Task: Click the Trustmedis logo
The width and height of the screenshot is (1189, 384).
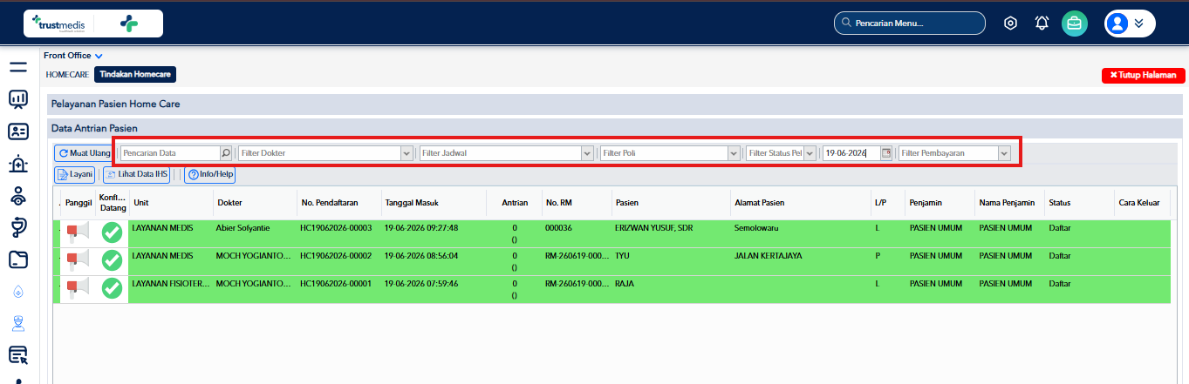Action: (92, 24)
